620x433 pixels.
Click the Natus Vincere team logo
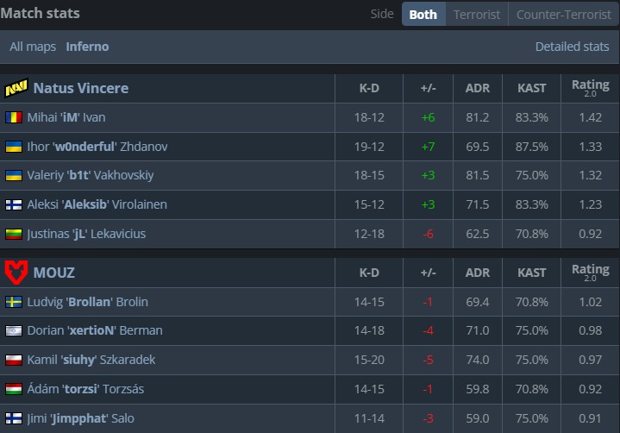click(16, 88)
